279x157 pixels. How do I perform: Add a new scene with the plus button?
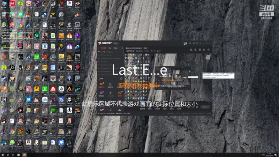(x=122, y=48)
